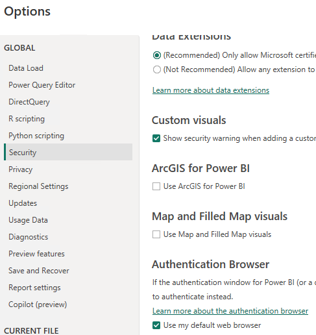Open the Data Load settings
This screenshot has height=335, width=316.
[x=26, y=68]
